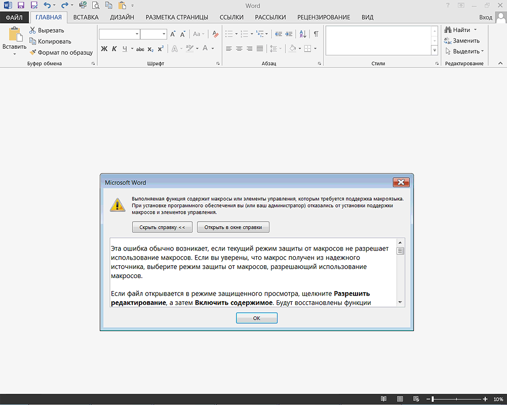This screenshot has height=405, width=507.
Task: Switch to read mode view in status bar
Action: click(x=384, y=399)
